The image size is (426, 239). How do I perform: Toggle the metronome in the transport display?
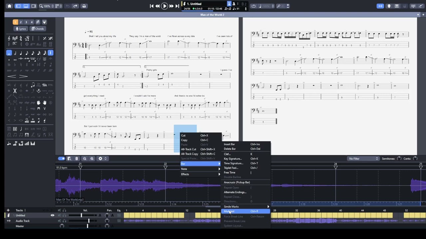click(234, 4)
